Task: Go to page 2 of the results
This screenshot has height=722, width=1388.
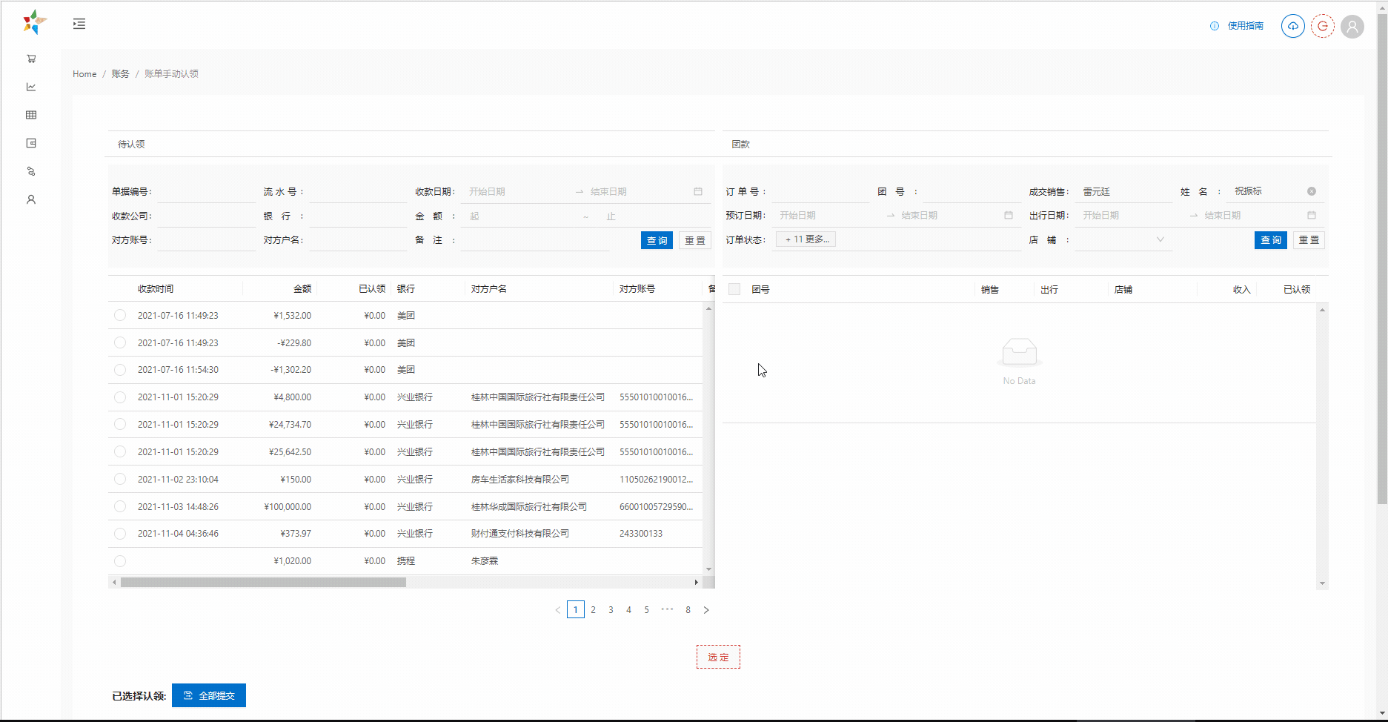Action: pos(593,609)
